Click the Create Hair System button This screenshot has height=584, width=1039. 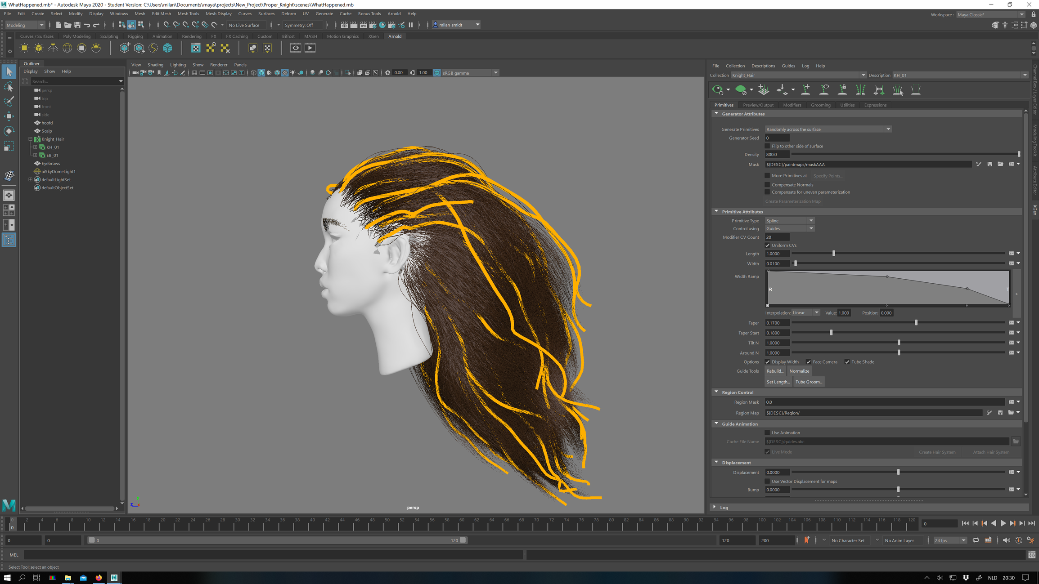[x=937, y=452]
